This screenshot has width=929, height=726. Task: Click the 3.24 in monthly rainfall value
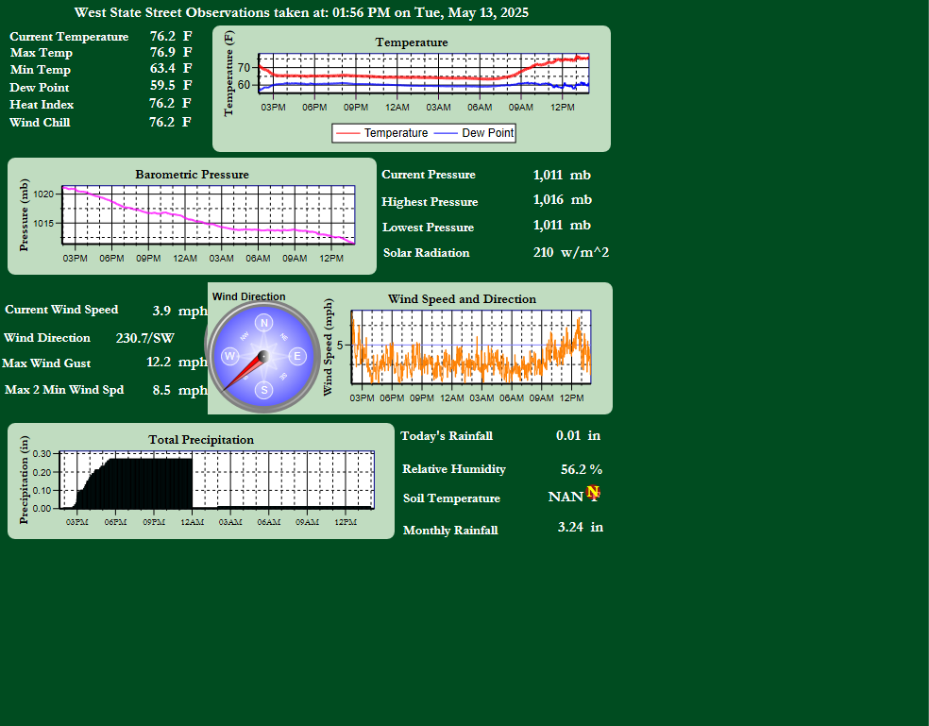point(581,527)
